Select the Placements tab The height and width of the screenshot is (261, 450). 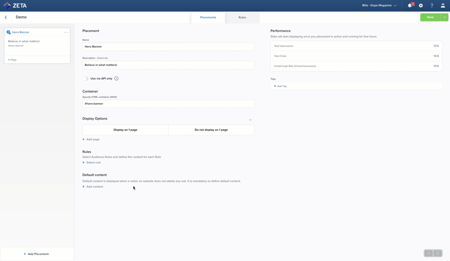208,17
